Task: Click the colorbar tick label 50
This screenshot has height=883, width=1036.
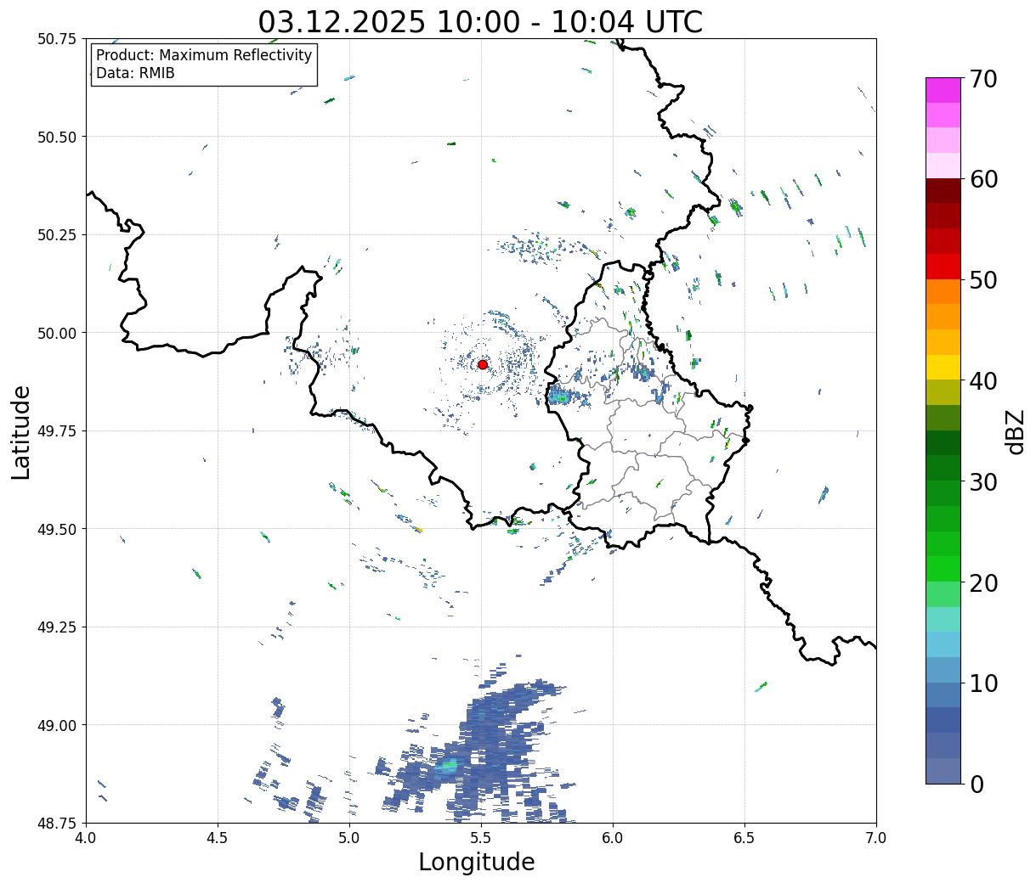Action: (983, 280)
